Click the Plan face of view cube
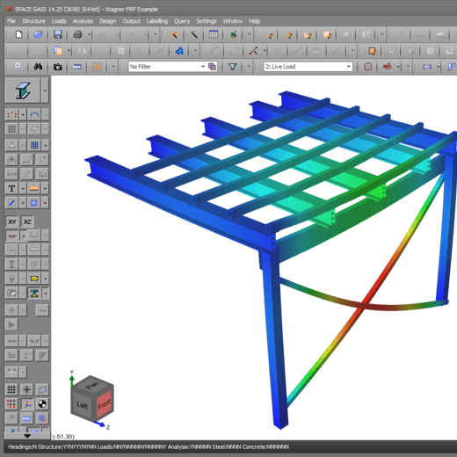 (x=93, y=385)
